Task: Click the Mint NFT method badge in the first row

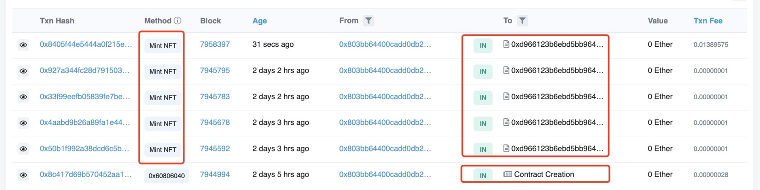Action: [163, 45]
